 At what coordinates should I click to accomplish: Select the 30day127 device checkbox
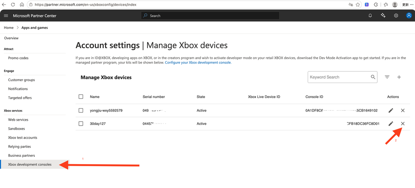point(81,124)
